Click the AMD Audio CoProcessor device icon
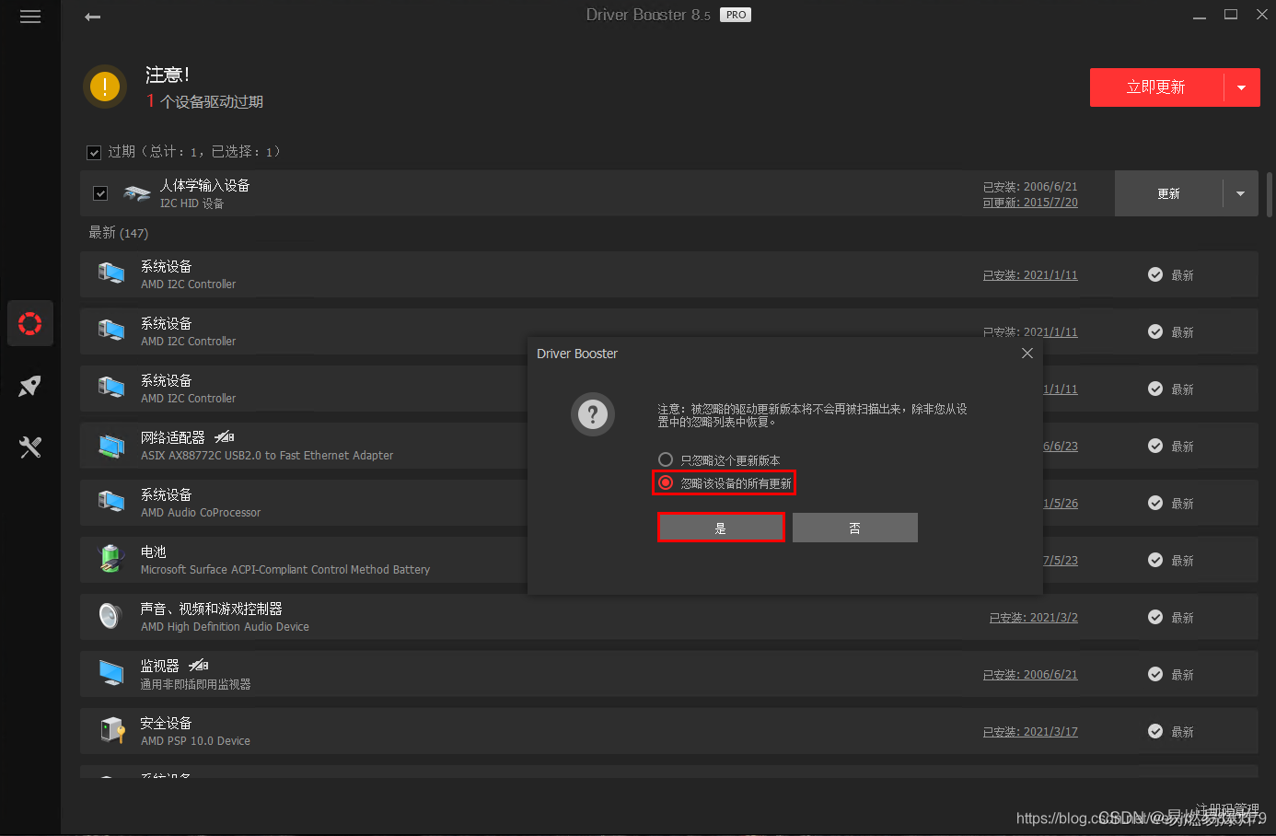 point(111,502)
